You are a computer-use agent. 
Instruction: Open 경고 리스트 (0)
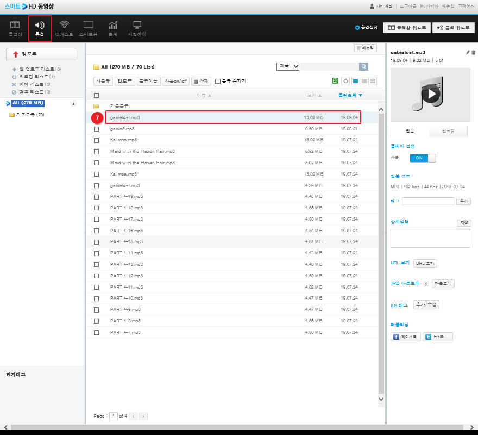(x=34, y=92)
